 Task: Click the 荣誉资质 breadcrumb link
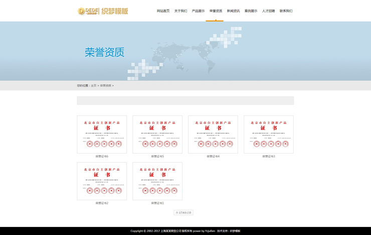coord(105,86)
